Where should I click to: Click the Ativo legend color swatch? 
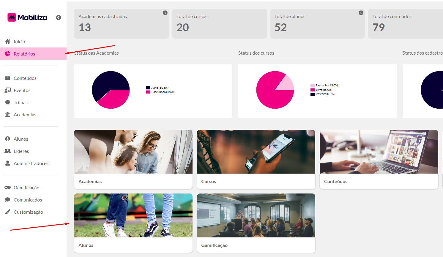pyautogui.click(x=148, y=88)
